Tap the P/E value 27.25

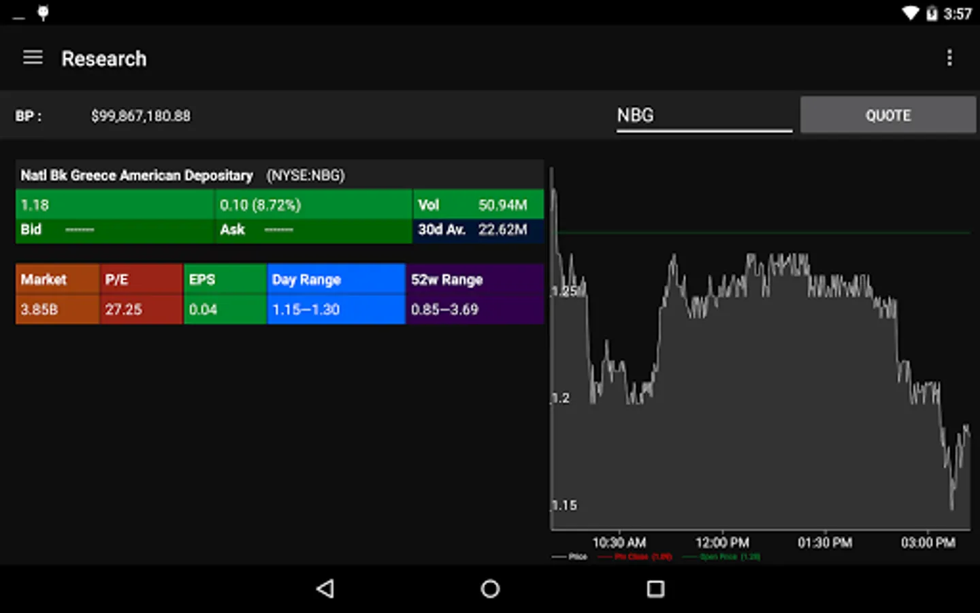tap(123, 309)
